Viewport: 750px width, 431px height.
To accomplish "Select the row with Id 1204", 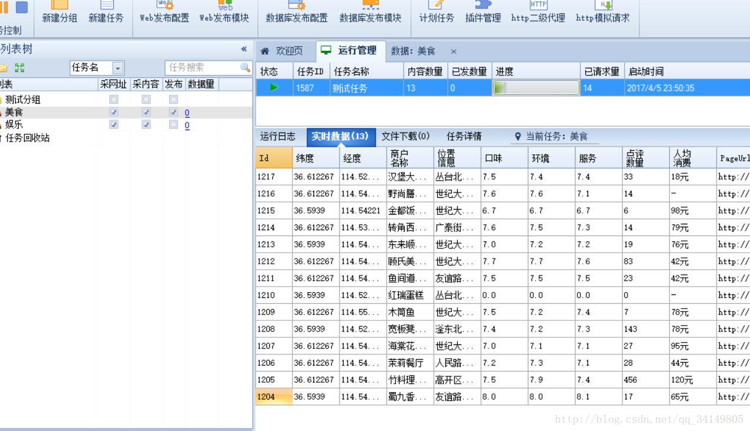I will 503,397.
